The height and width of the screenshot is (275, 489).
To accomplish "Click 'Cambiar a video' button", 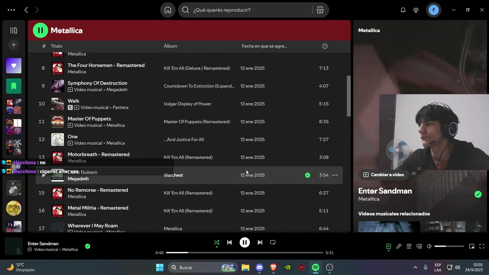I will pos(384,175).
